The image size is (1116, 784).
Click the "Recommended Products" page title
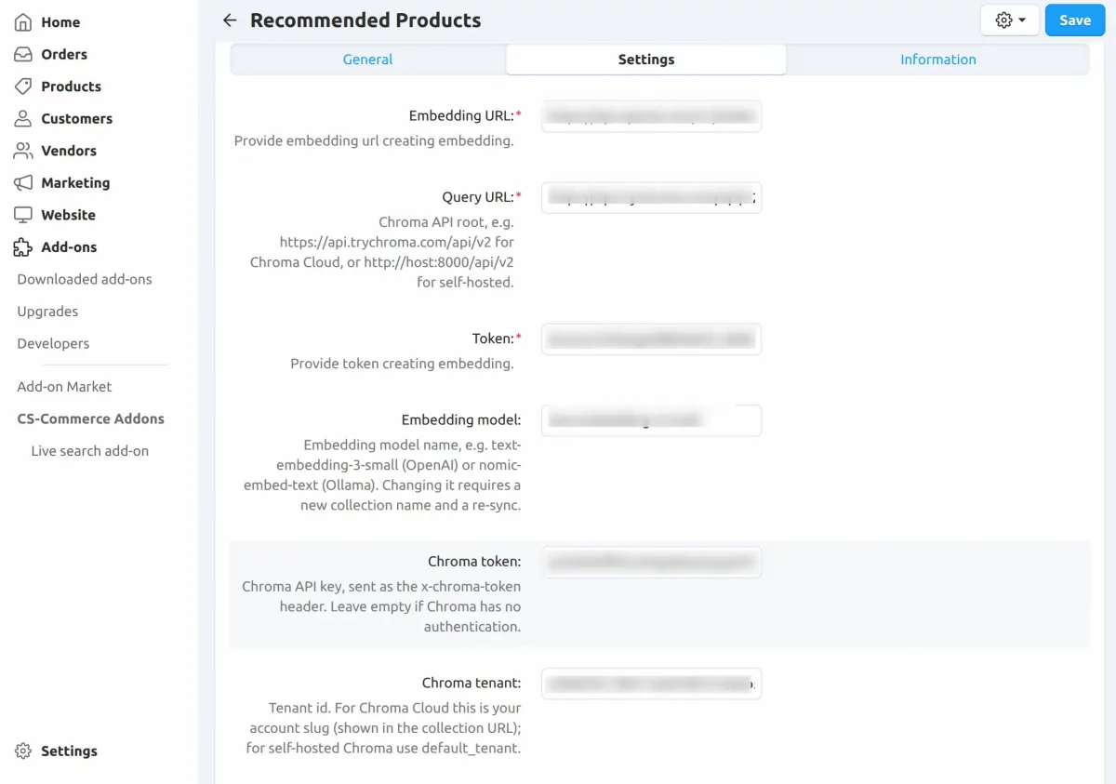(x=365, y=20)
